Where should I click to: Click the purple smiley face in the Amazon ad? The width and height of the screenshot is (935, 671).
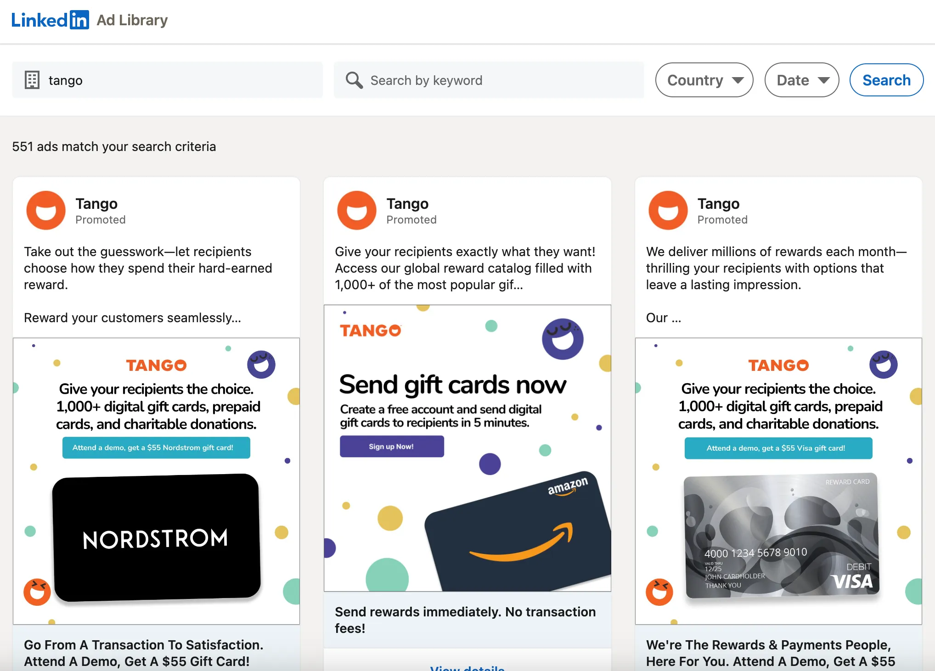coord(563,339)
